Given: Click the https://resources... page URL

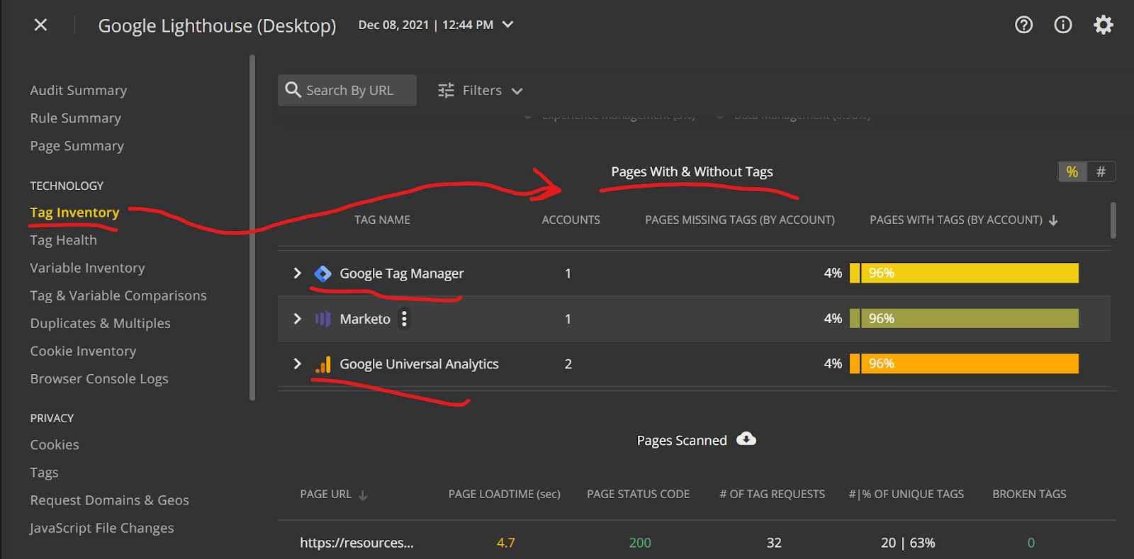Looking at the screenshot, I should 357,543.
